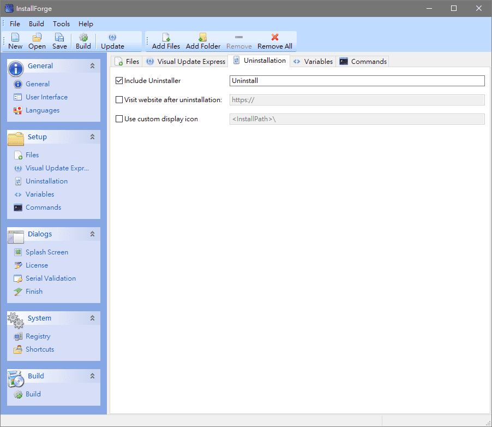Click the License sidebar icon
This screenshot has width=492, height=427.
pyautogui.click(x=18, y=265)
